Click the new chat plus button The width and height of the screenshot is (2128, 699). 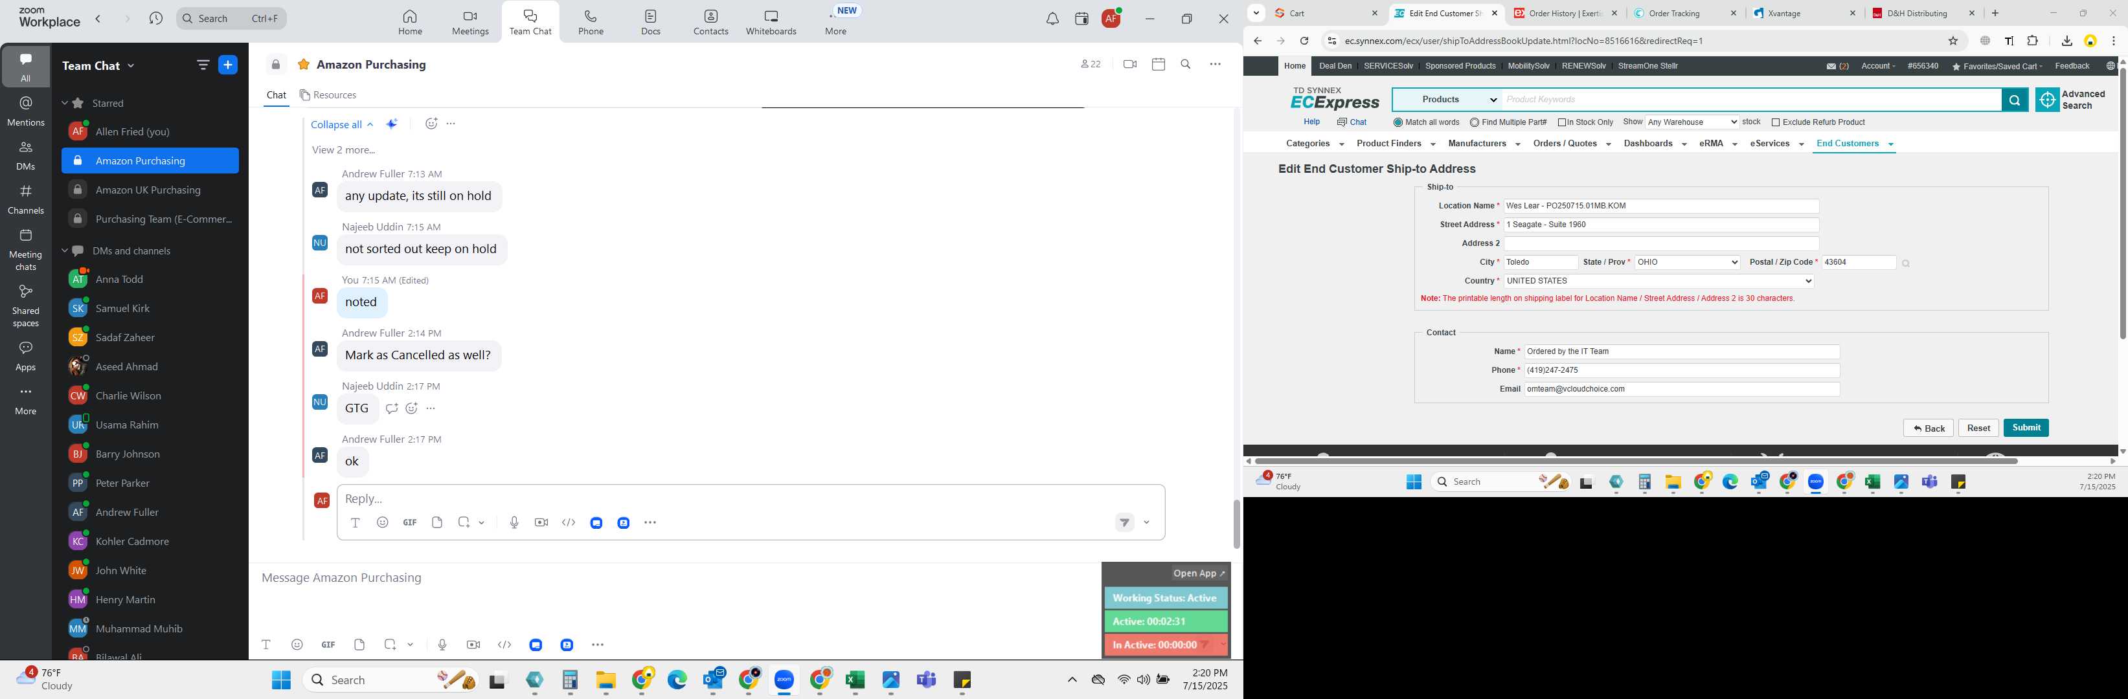click(x=228, y=65)
